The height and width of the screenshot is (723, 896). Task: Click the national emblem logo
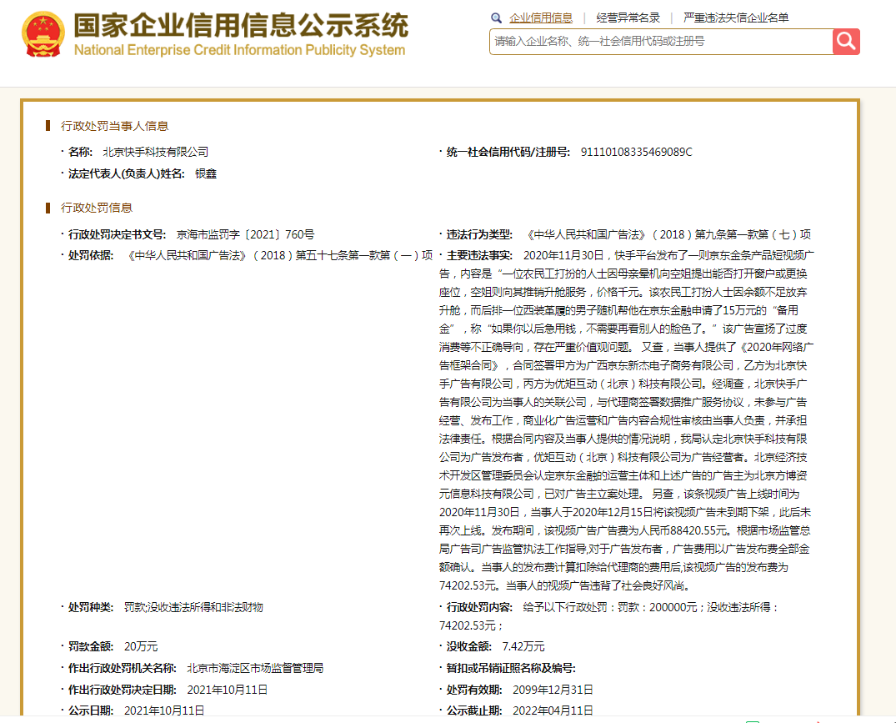43,35
